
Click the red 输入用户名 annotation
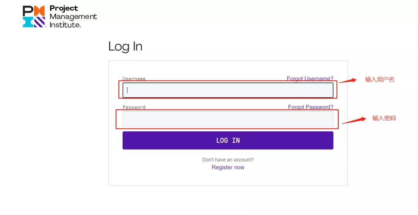point(380,79)
